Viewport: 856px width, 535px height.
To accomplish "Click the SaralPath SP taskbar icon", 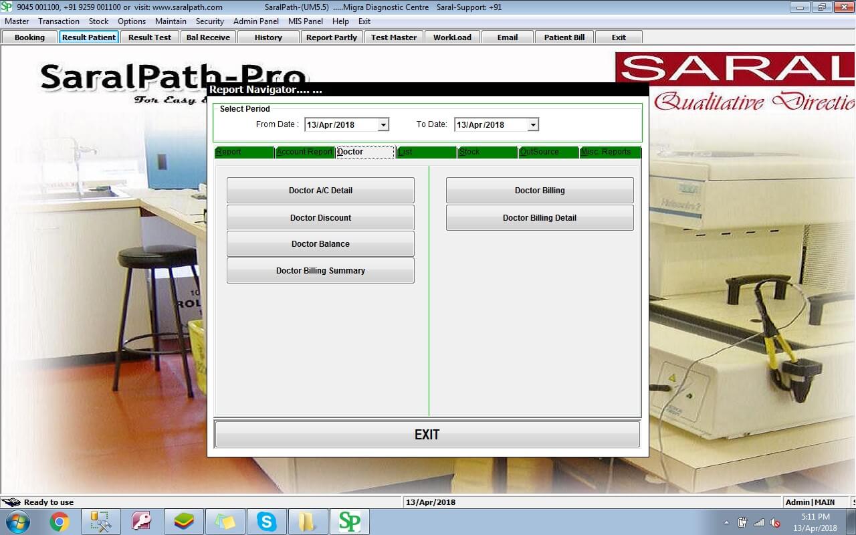I will click(x=349, y=522).
